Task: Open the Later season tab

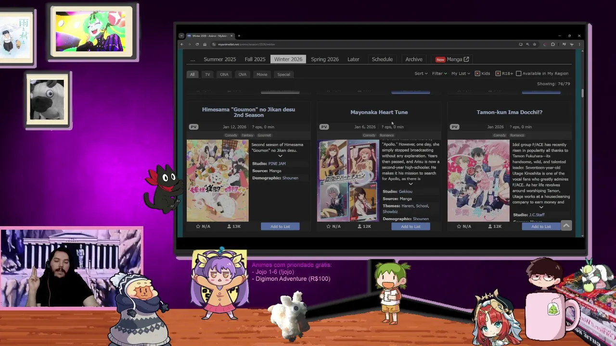Action: click(353, 59)
